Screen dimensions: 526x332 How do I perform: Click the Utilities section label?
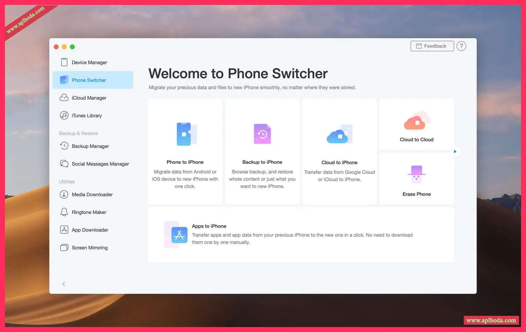tap(67, 182)
